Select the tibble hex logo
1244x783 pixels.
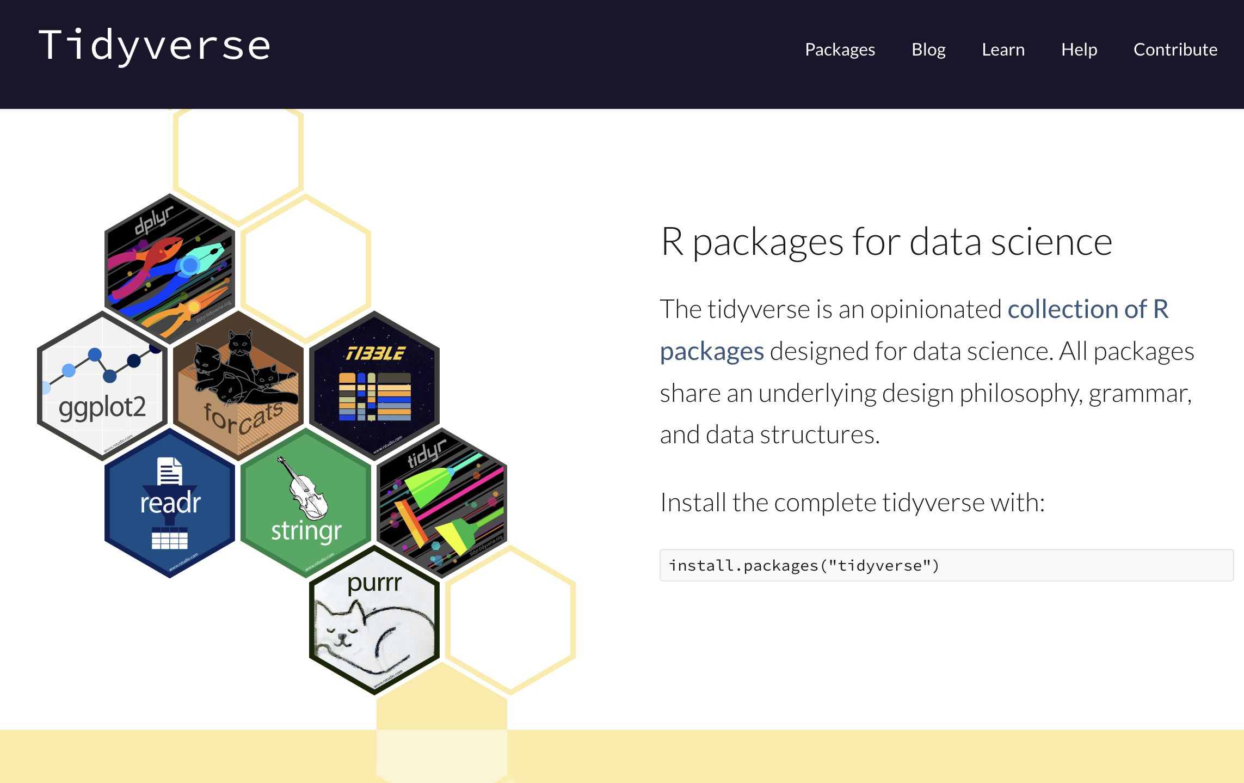(x=374, y=386)
